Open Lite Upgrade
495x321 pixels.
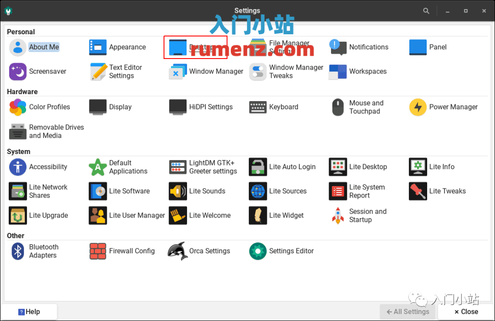pos(38,215)
